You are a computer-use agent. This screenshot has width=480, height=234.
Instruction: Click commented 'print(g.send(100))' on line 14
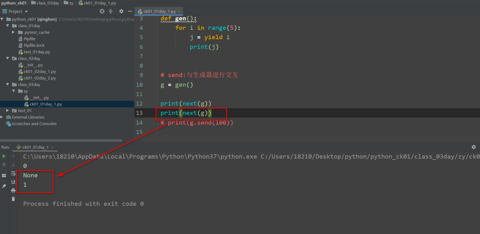click(x=197, y=122)
